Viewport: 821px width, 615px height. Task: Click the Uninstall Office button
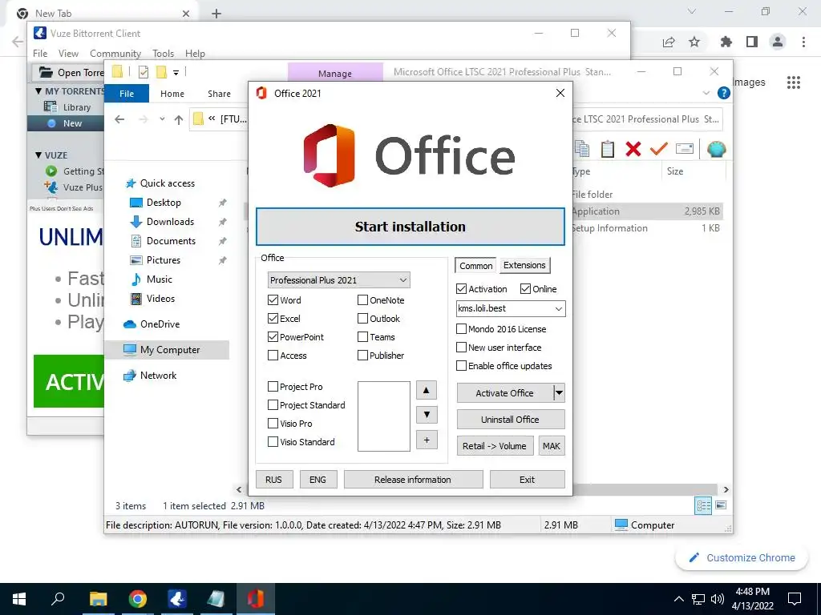[511, 420]
